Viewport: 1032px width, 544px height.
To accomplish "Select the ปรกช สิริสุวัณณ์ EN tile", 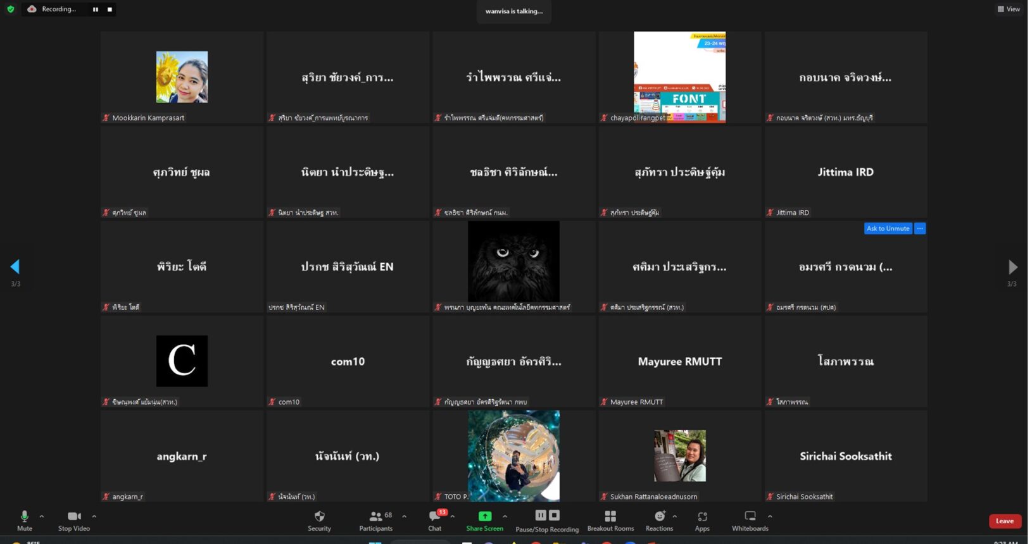I will tap(348, 266).
